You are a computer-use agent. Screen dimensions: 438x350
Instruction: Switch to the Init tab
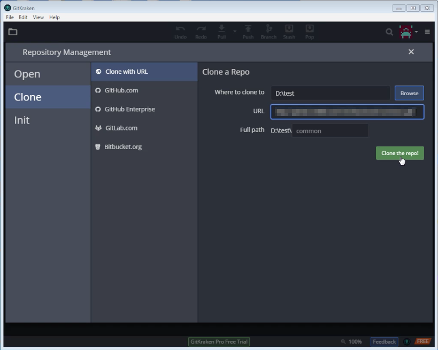[48, 120]
